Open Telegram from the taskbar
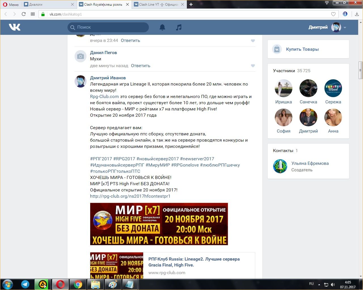The height and width of the screenshot is (290, 363). tap(25, 284)
